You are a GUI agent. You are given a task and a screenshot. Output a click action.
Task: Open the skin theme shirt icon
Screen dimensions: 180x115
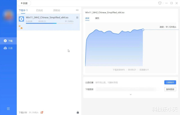tap(160, 3)
